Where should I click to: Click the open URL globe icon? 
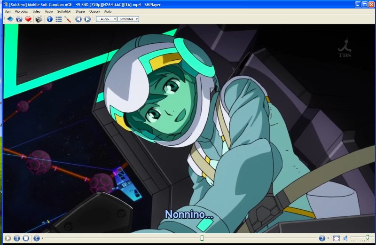[x=19, y=19]
